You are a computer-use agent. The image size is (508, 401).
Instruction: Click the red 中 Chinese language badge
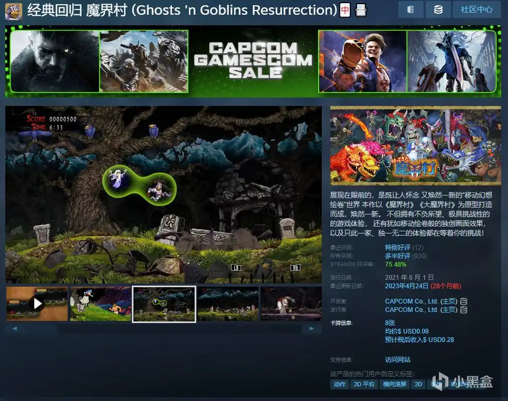tap(344, 11)
